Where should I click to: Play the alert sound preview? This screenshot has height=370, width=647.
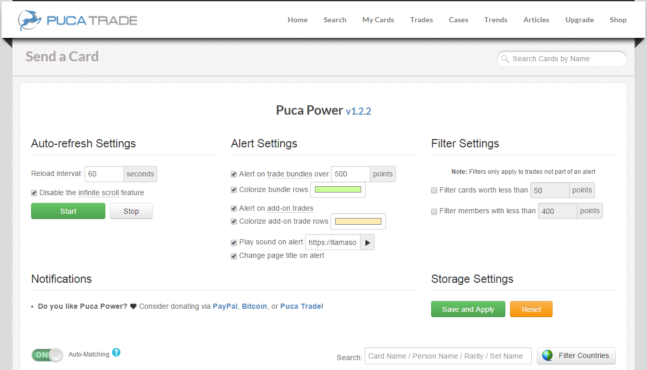click(367, 242)
